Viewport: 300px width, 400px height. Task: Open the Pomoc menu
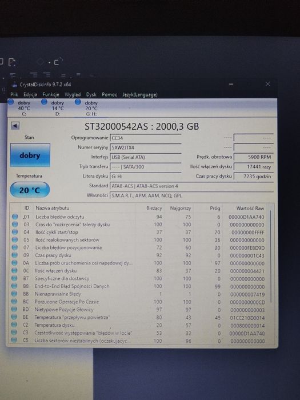coord(109,95)
